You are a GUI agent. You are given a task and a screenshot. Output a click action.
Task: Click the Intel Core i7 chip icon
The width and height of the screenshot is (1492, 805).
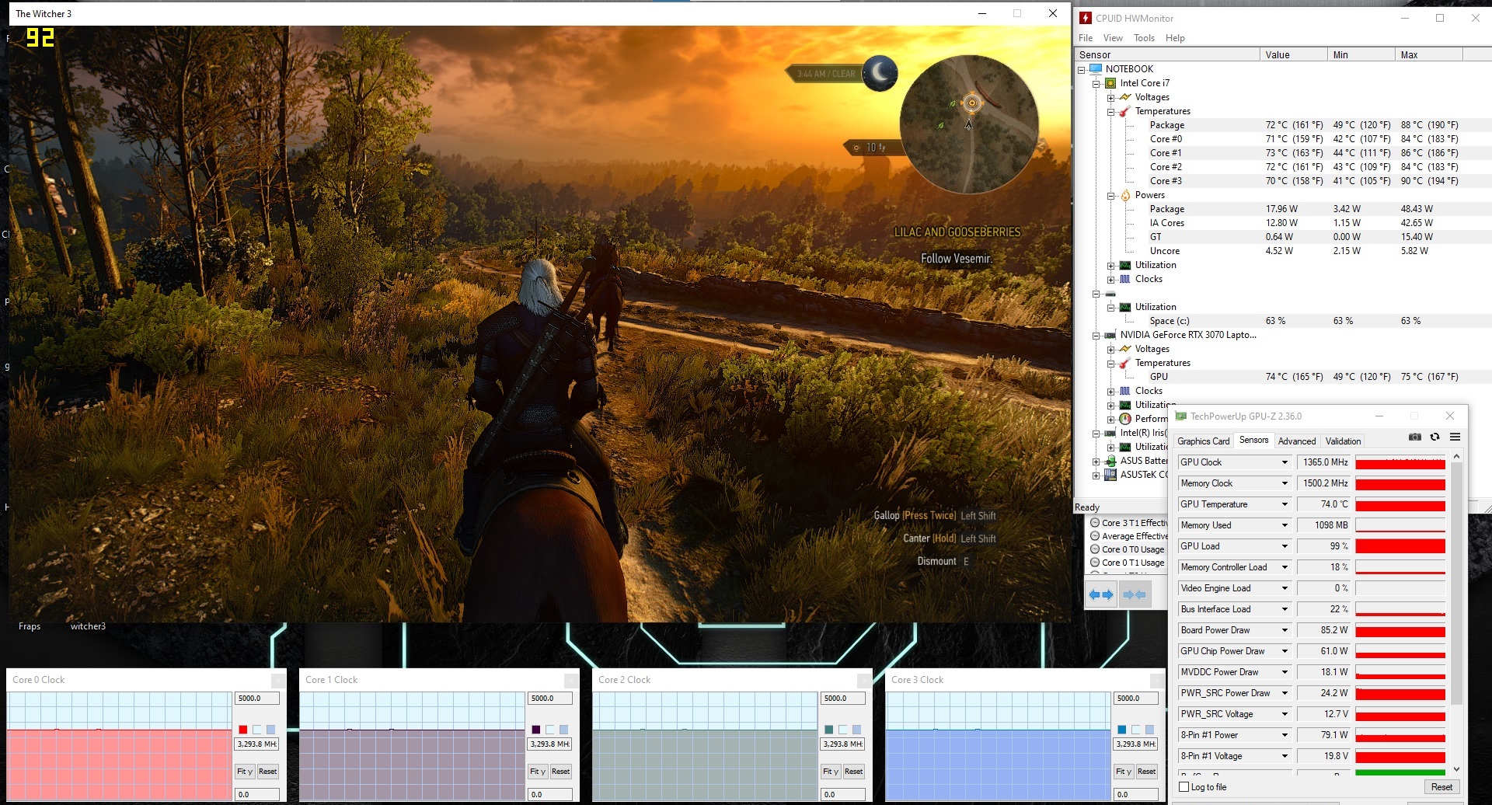[x=1110, y=83]
